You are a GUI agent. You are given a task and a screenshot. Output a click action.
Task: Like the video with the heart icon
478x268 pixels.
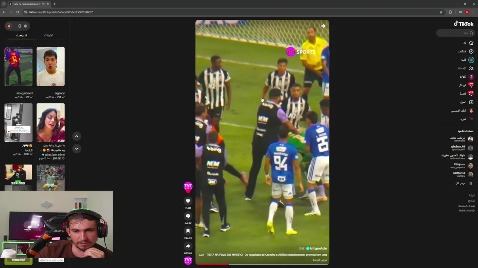188,201
